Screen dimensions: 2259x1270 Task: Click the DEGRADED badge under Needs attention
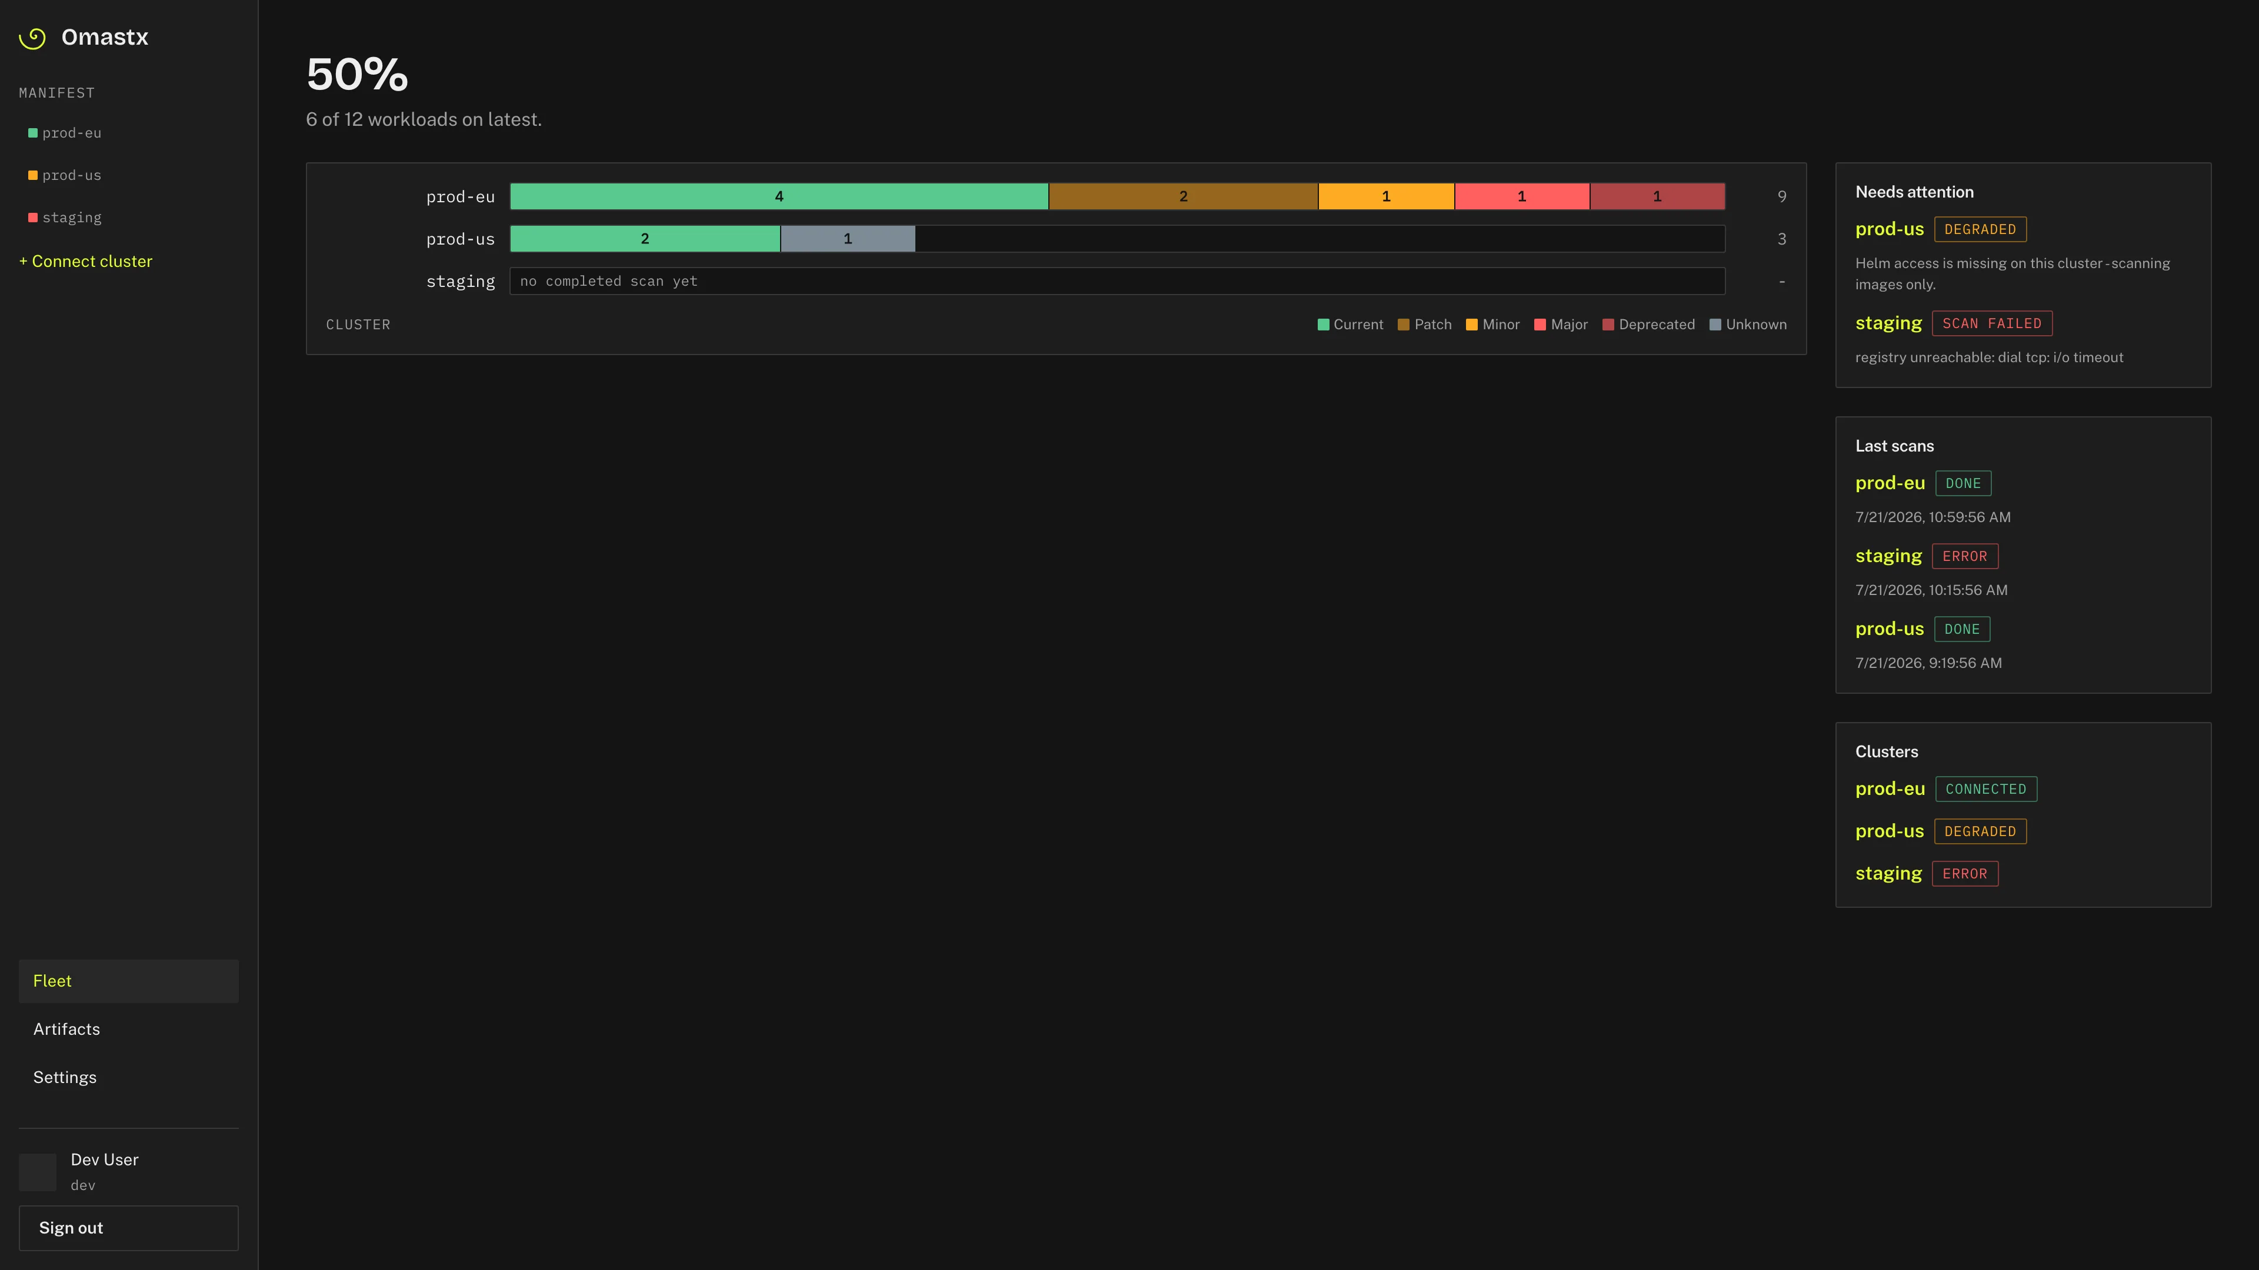[1980, 230]
